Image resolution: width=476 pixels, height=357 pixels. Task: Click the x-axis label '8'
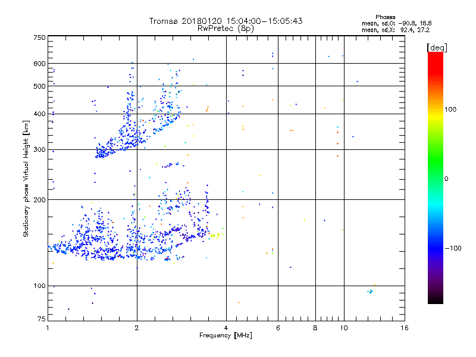(x=315, y=328)
